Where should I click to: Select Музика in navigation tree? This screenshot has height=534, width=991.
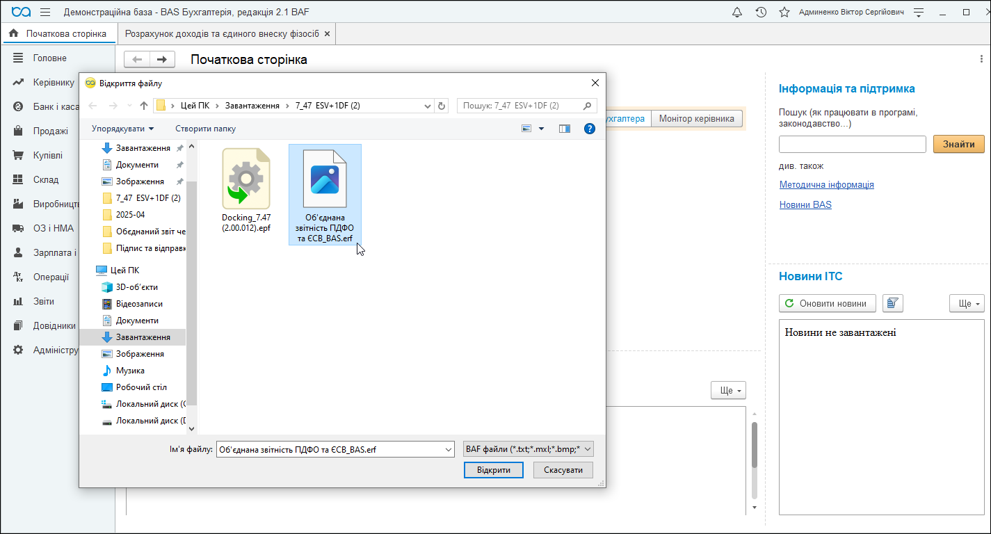(130, 371)
